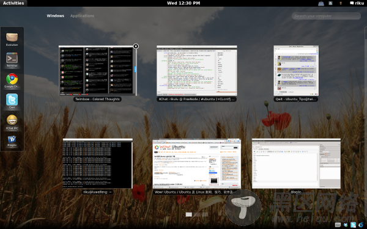Launch XChat IRC smiley icon in dash

tap(12, 122)
